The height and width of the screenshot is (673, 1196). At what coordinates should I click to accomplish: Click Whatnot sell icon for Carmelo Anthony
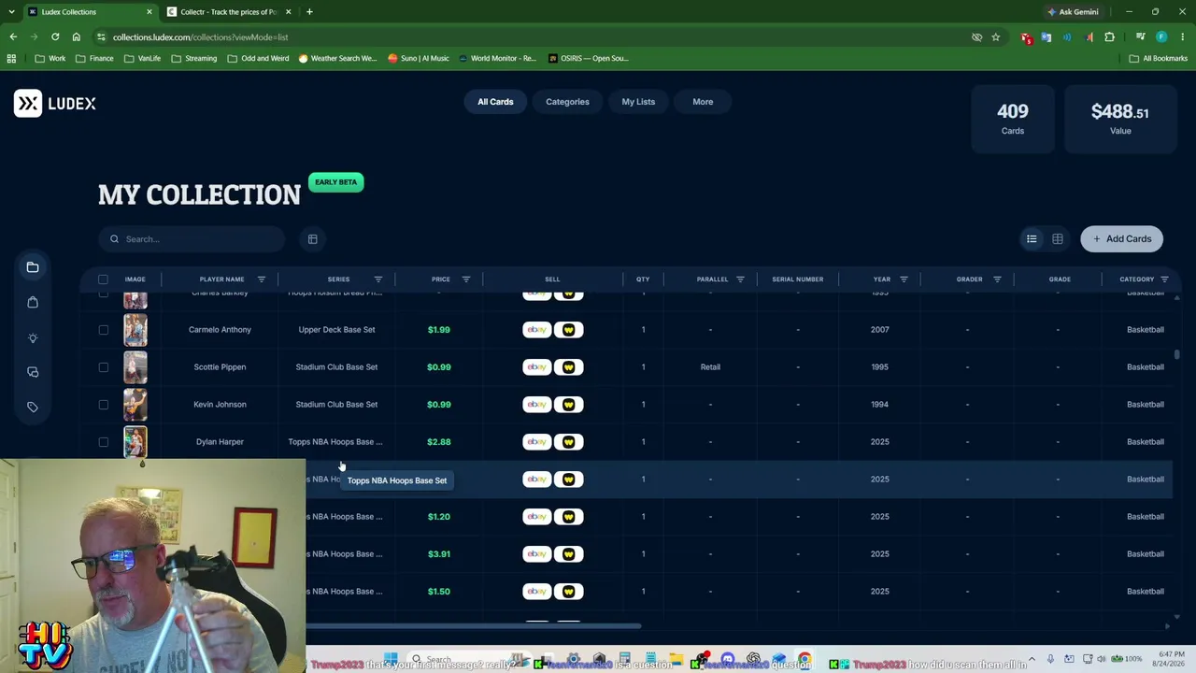tap(568, 329)
